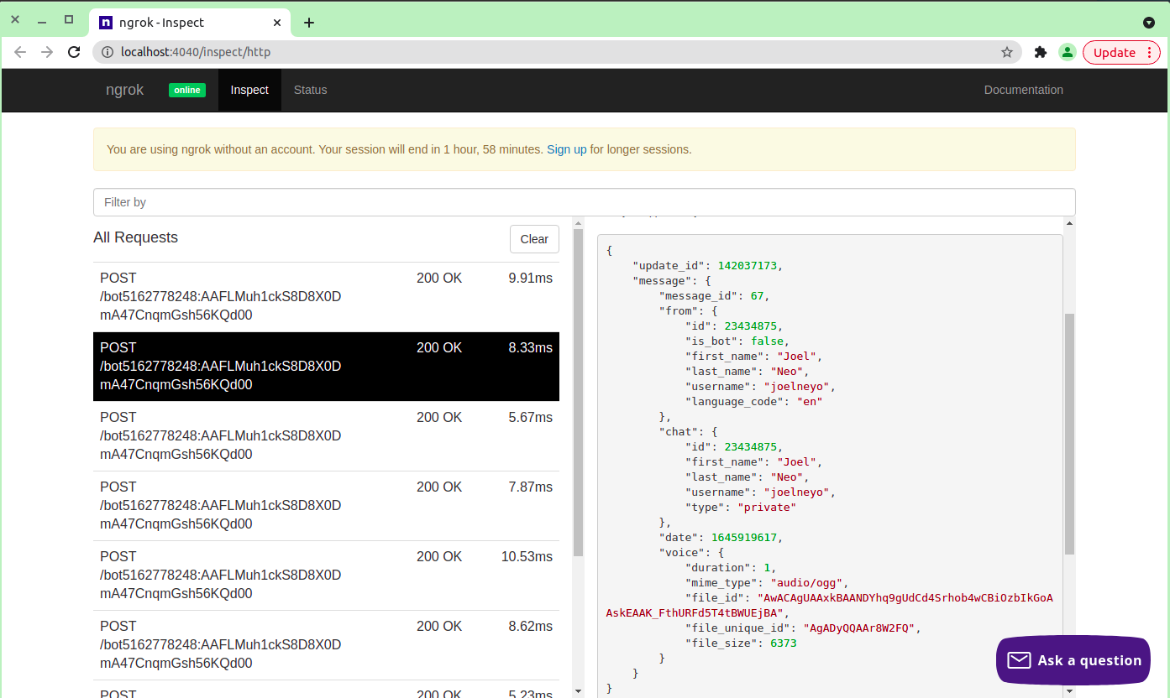Click the green online status badge
The height and width of the screenshot is (698, 1170).
tap(187, 90)
